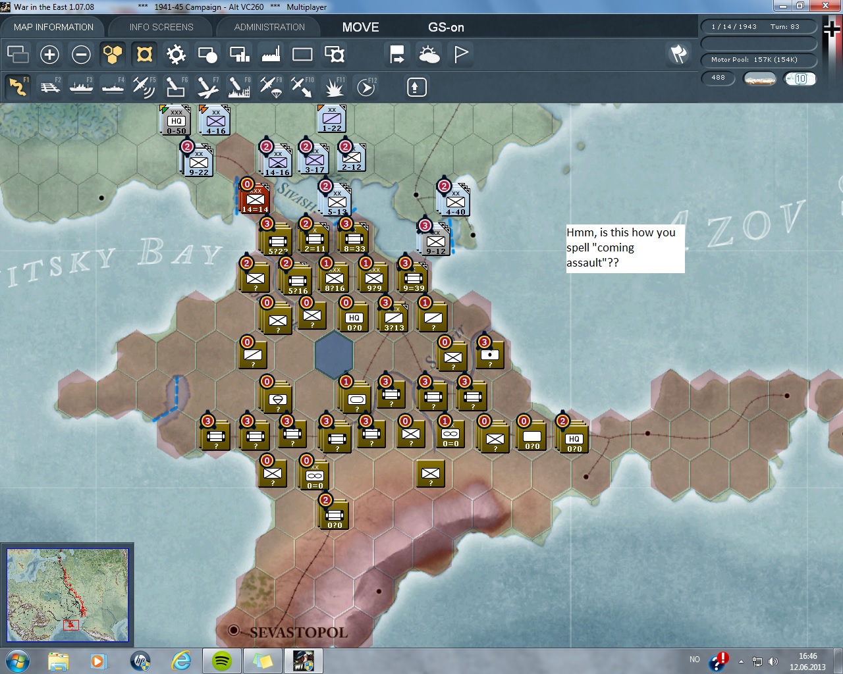Show hidden system tray icons

click(742, 661)
